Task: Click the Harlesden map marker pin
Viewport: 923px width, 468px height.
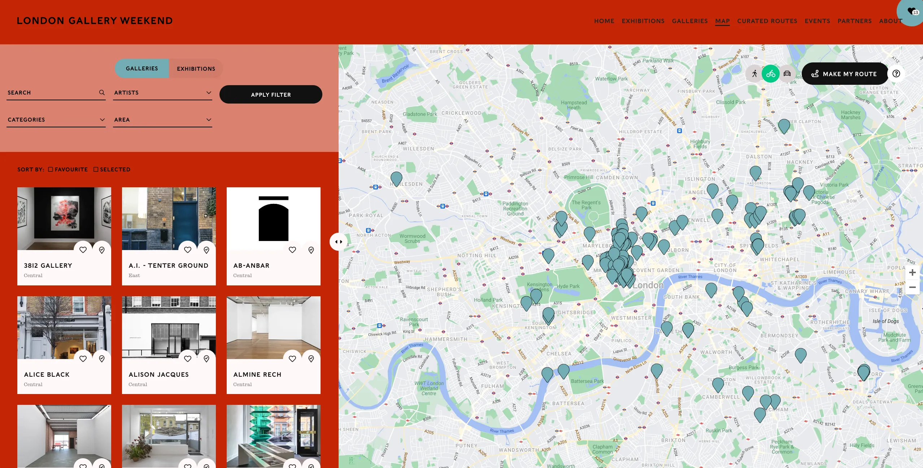Action: pos(396,178)
